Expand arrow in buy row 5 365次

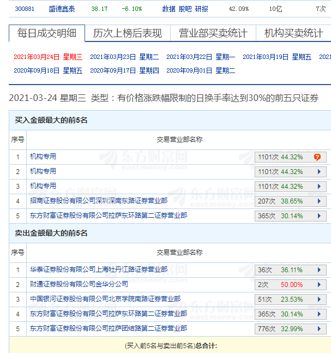tap(319, 216)
